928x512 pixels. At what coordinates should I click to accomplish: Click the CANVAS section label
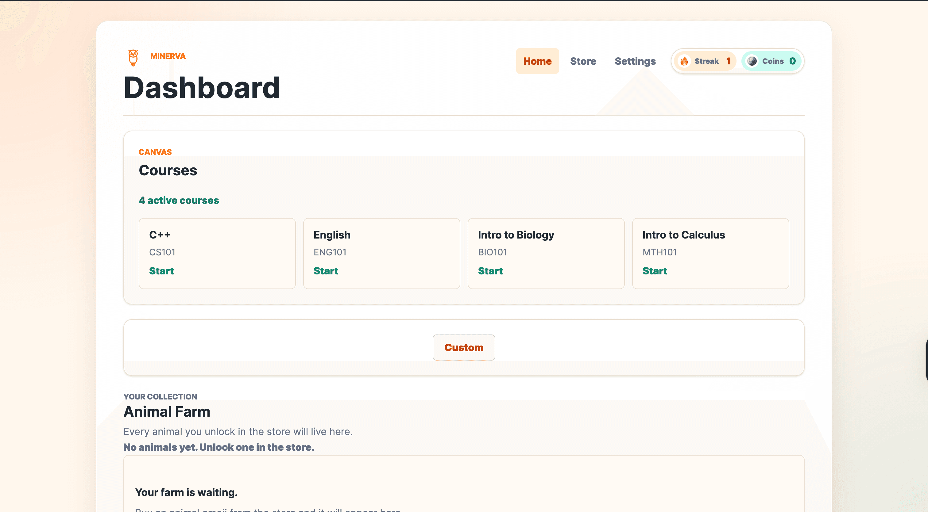tap(155, 152)
